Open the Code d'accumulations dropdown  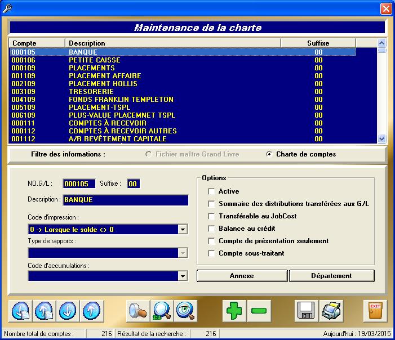pyautogui.click(x=183, y=276)
